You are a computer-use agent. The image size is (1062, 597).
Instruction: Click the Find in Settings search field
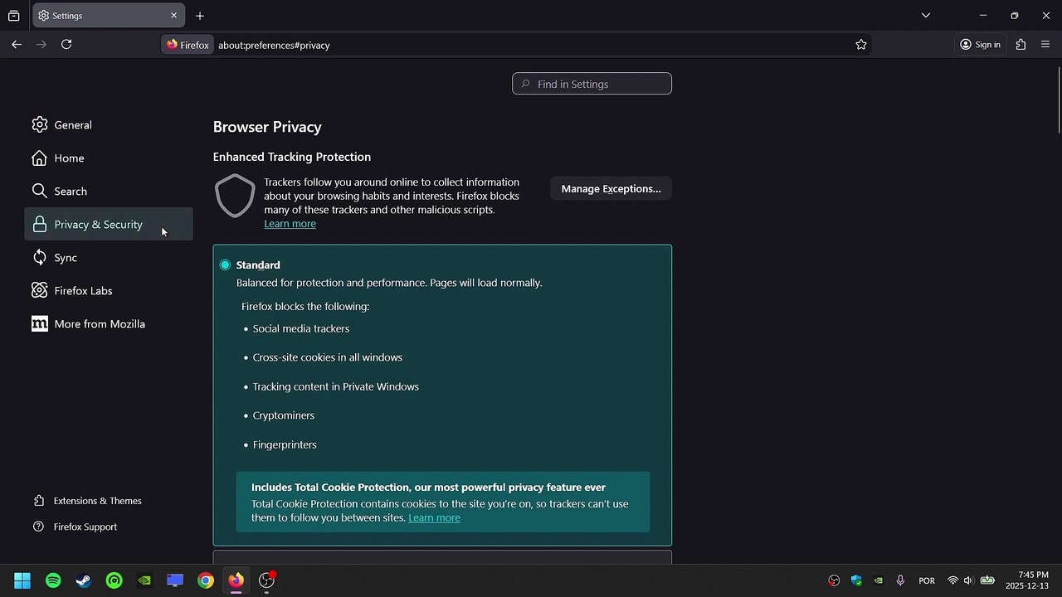592,84
